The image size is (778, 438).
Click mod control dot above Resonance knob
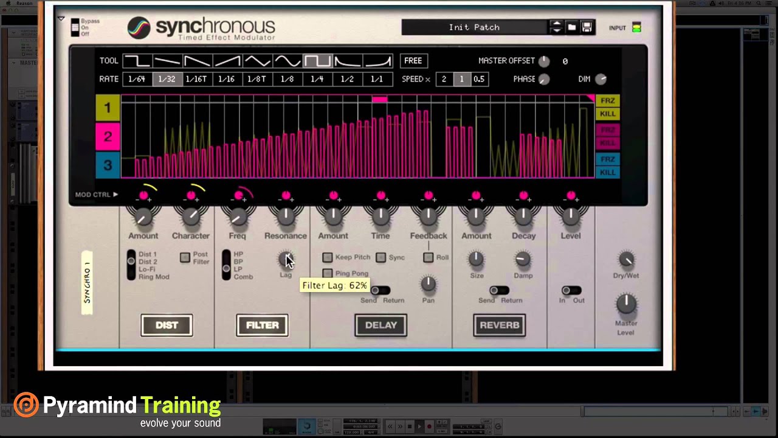[286, 195]
